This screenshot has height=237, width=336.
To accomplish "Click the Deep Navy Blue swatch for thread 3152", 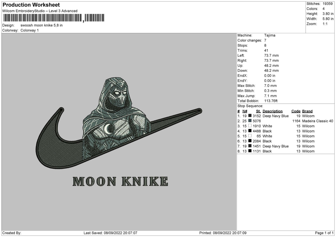I will click(x=249, y=116).
